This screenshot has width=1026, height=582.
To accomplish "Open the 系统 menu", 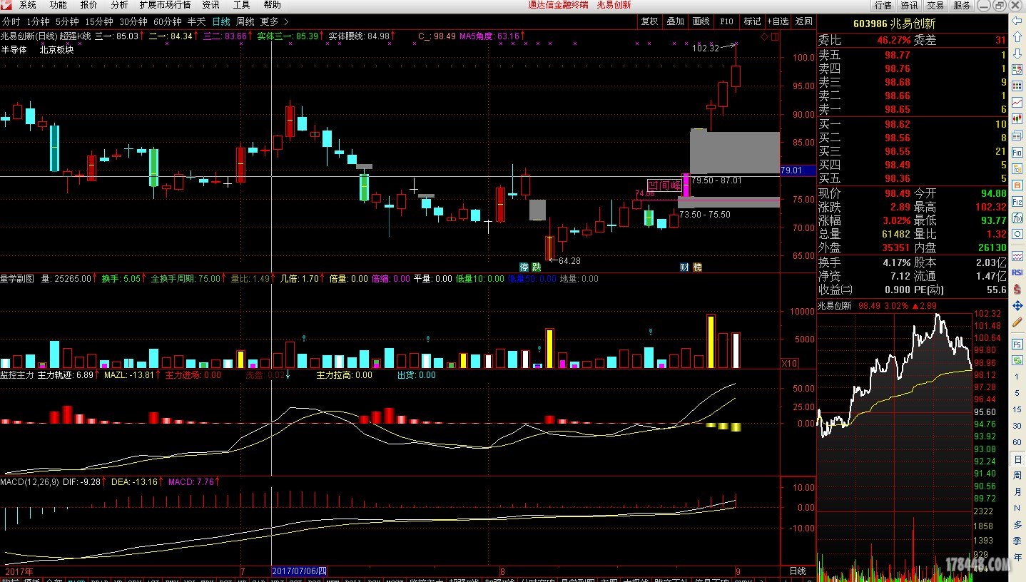I will point(28,5).
